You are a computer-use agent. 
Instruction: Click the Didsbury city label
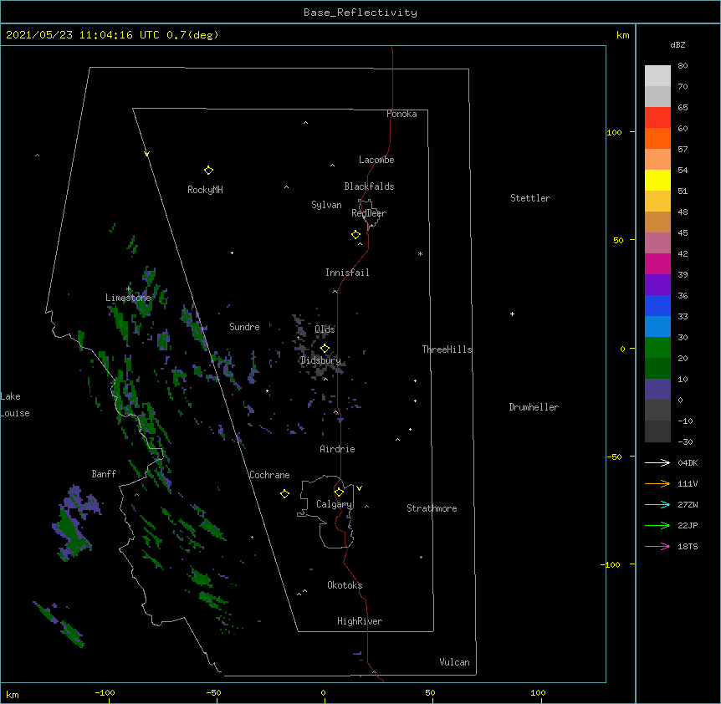point(320,360)
